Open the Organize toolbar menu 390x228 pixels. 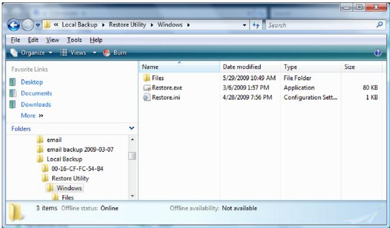click(32, 53)
